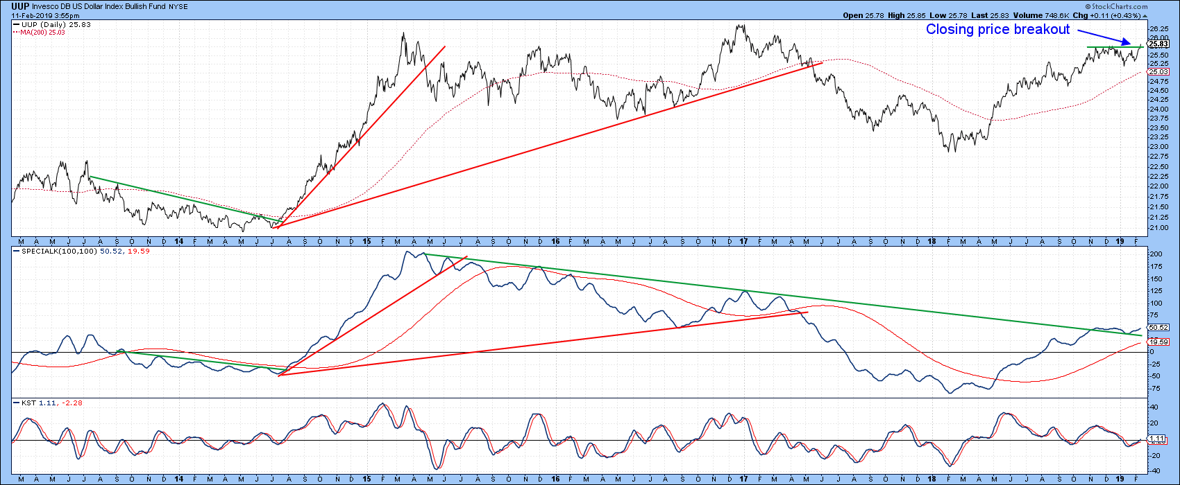
Task: Click the 1.11 value tag on the KST axis
Action: point(1155,439)
